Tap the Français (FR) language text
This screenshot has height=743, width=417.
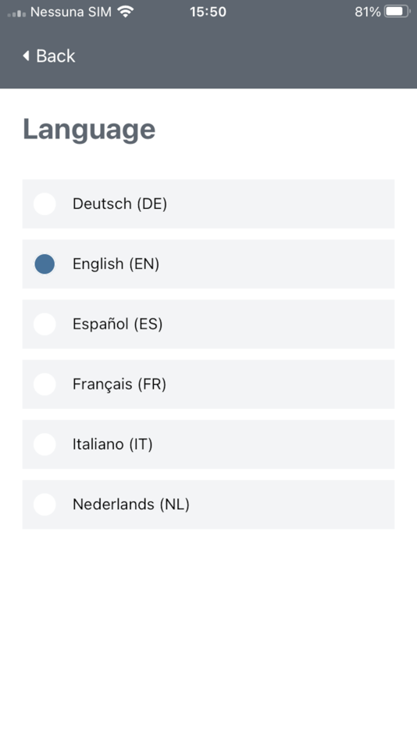coord(119,384)
